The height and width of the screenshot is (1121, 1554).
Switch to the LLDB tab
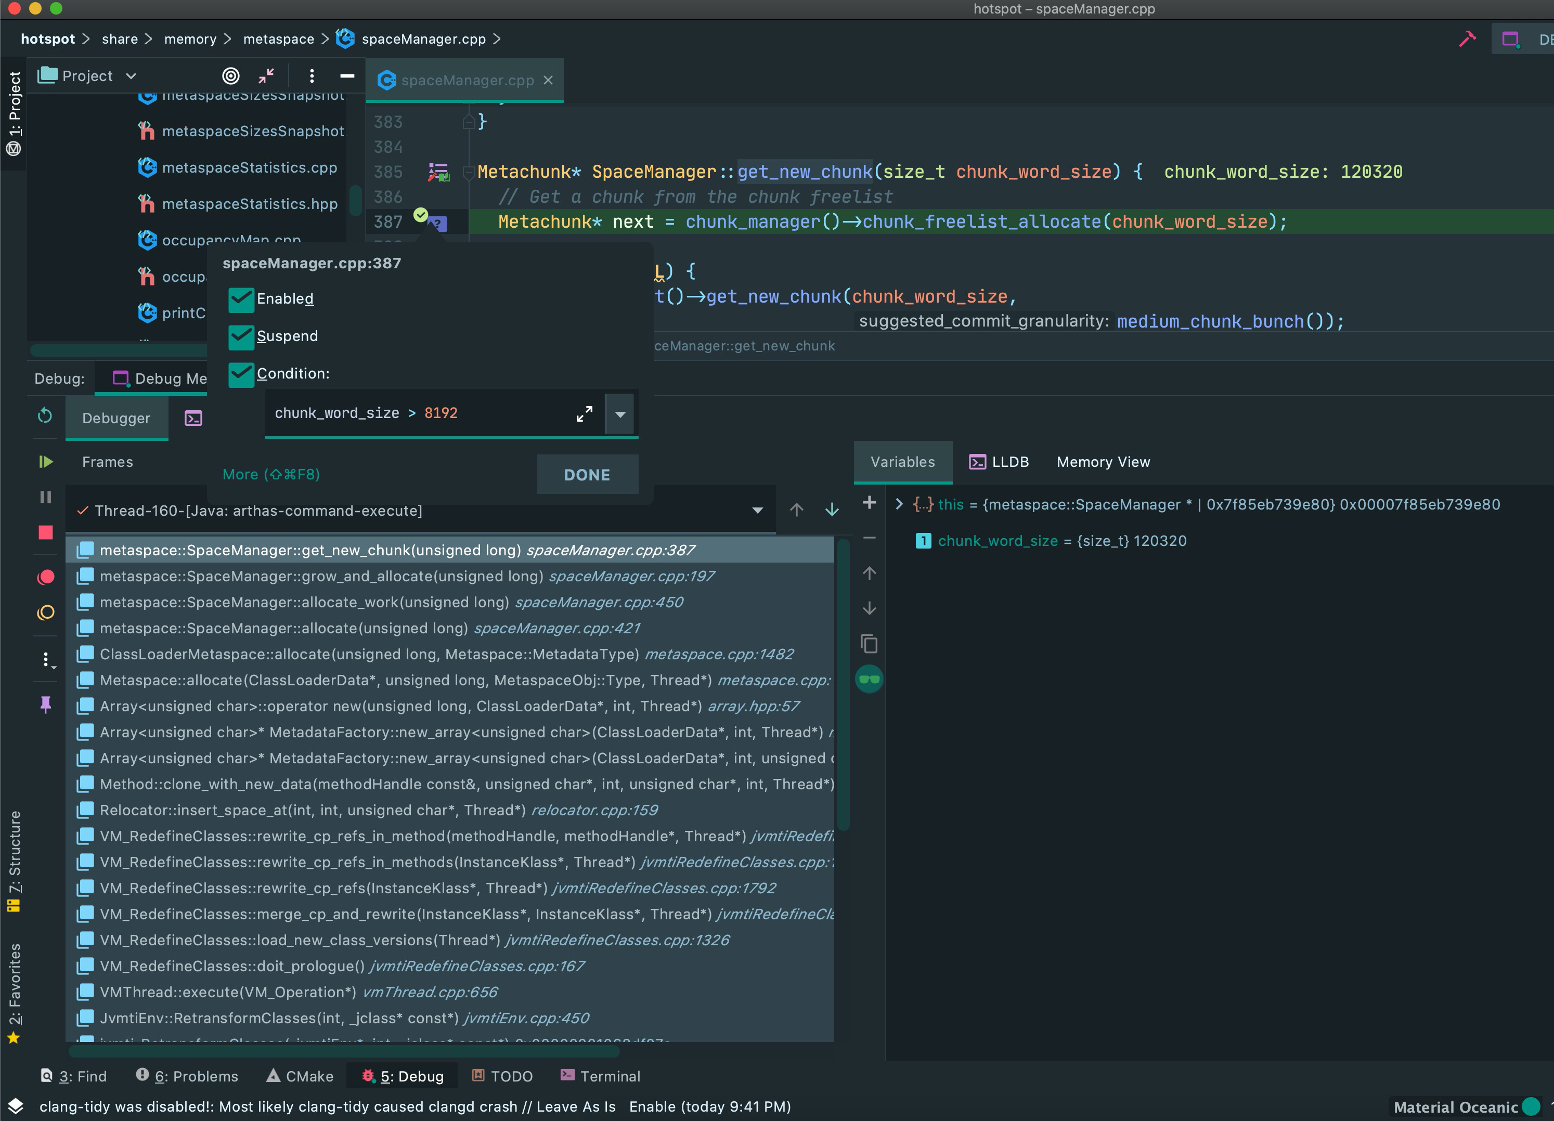(999, 462)
